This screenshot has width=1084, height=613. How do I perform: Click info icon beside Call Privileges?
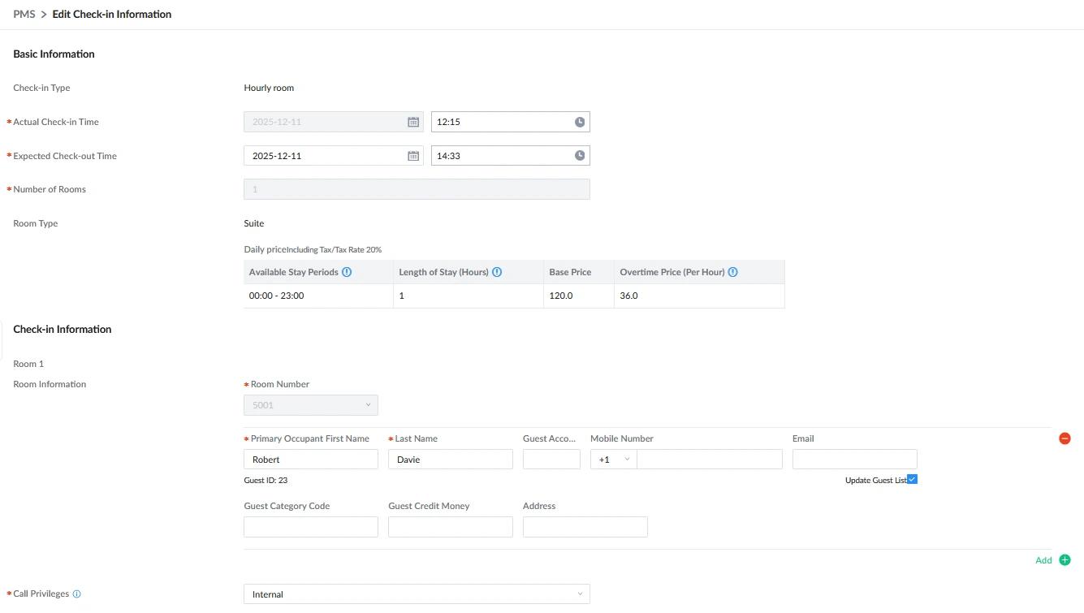(x=77, y=594)
